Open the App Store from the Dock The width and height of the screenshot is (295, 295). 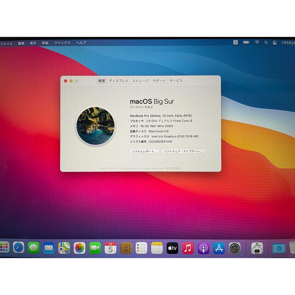click(219, 248)
